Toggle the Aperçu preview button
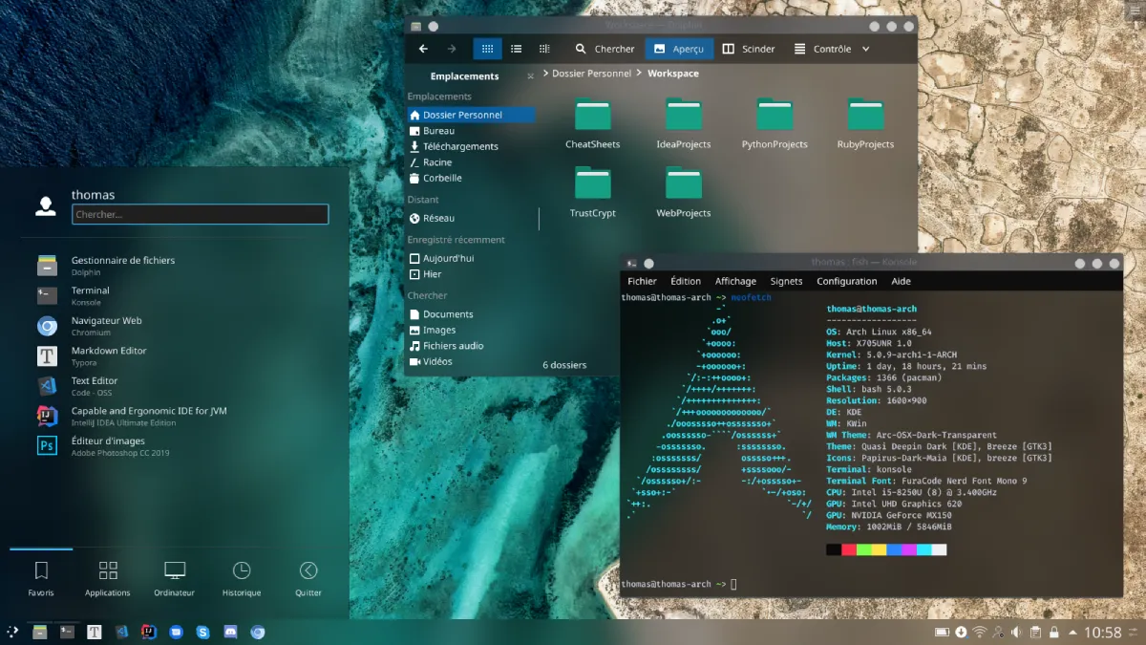 click(679, 49)
